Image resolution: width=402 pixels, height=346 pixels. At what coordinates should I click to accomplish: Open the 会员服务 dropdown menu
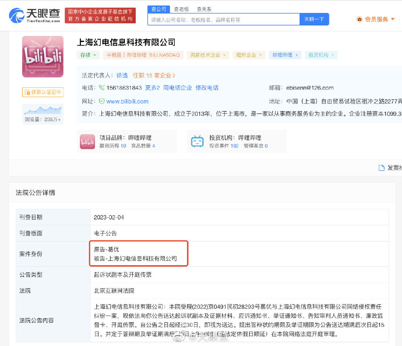pos(376,19)
